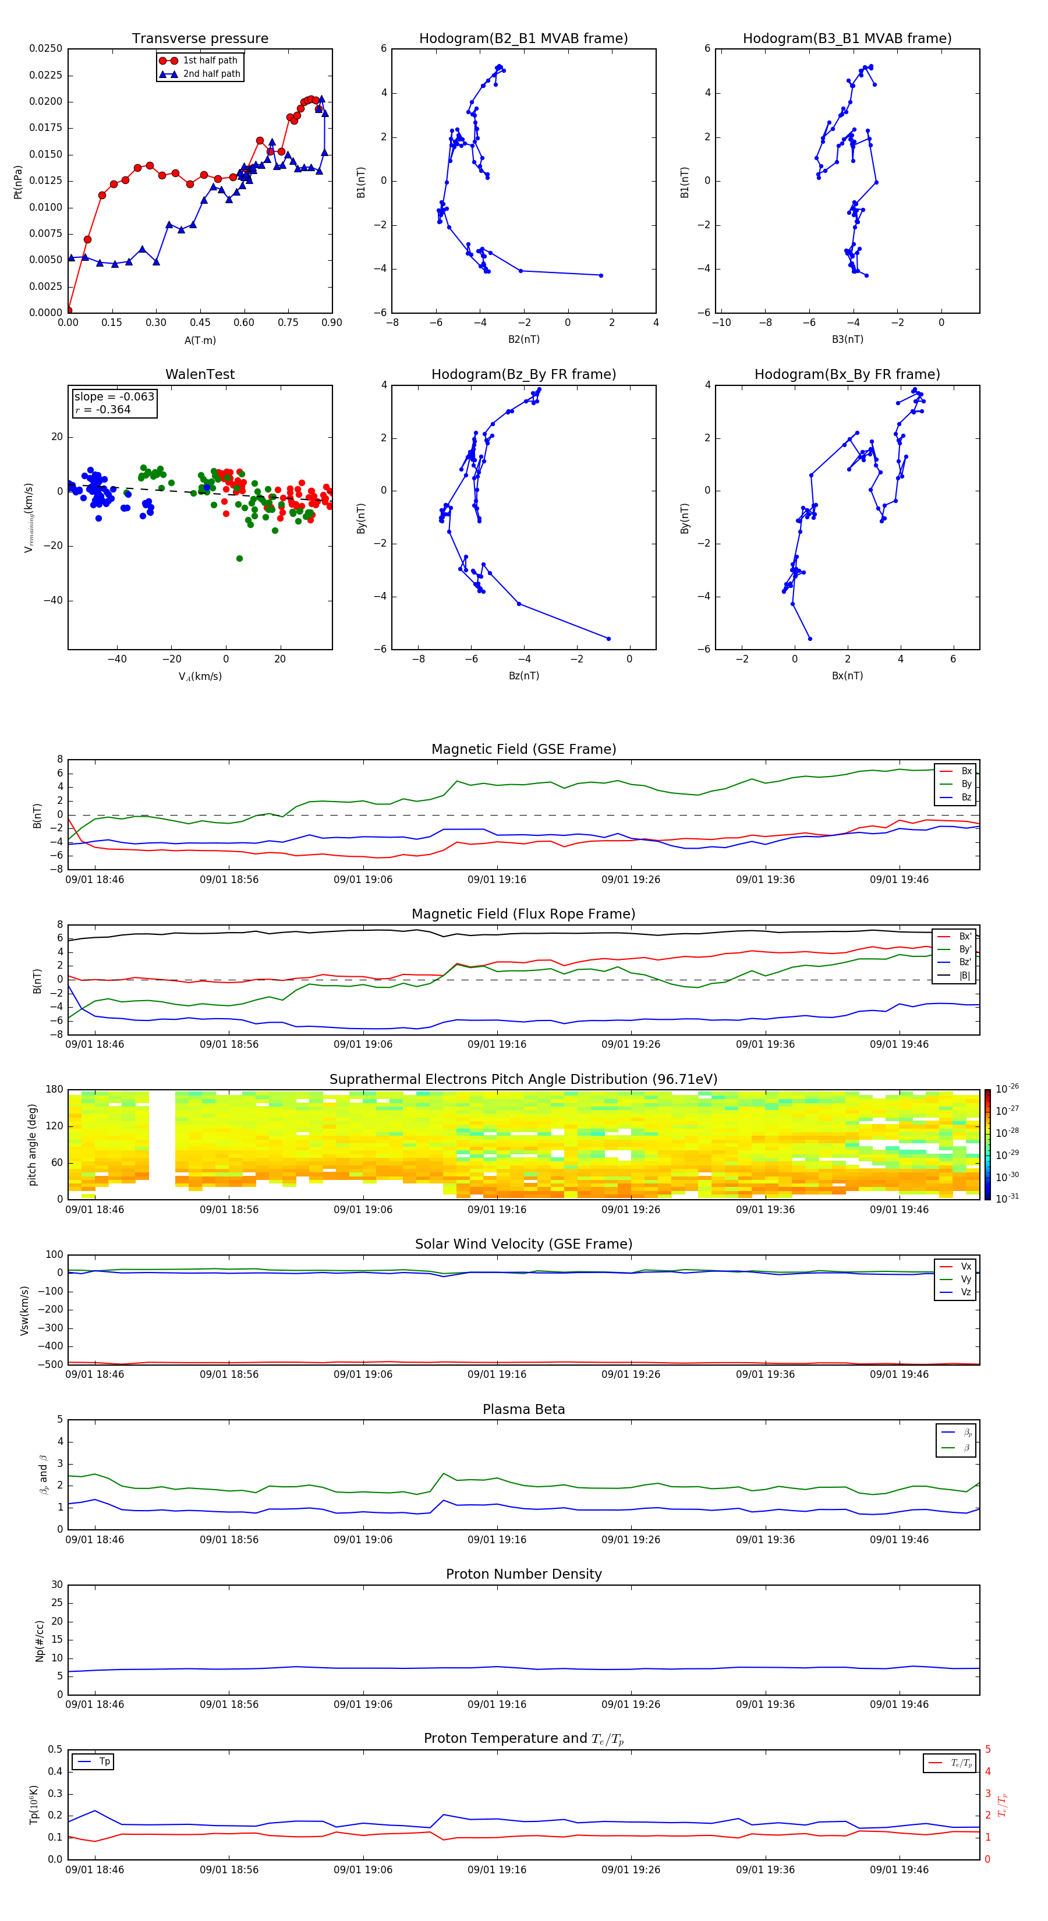
Task: Select '2nd half path' legend entry
Action: tap(200, 74)
